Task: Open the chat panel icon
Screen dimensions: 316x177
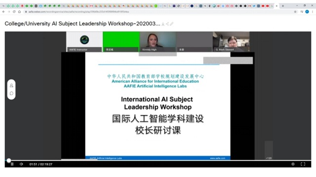Action: [x=11, y=93]
